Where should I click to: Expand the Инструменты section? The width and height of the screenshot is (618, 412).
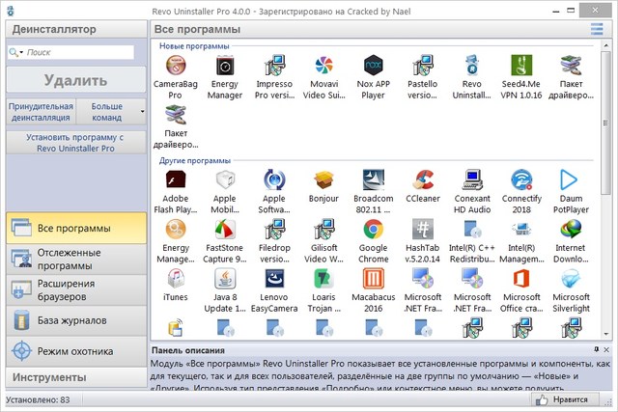pyautogui.click(x=75, y=376)
